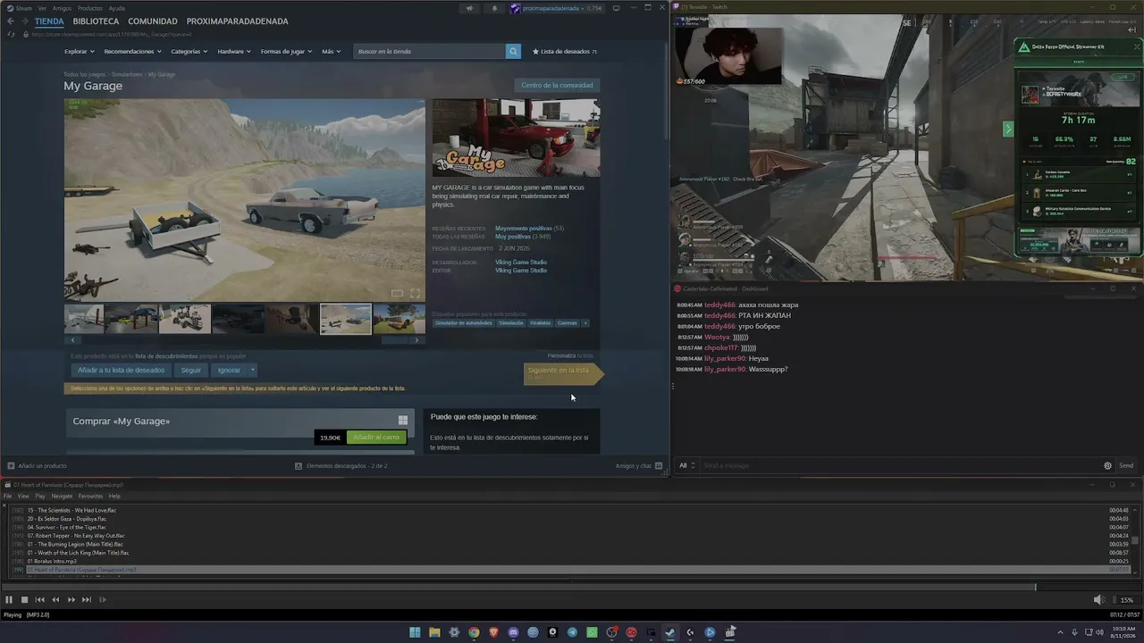Open the PROXIMAPARADADENADA profile tab
The image size is (1144, 643).
[237, 21]
